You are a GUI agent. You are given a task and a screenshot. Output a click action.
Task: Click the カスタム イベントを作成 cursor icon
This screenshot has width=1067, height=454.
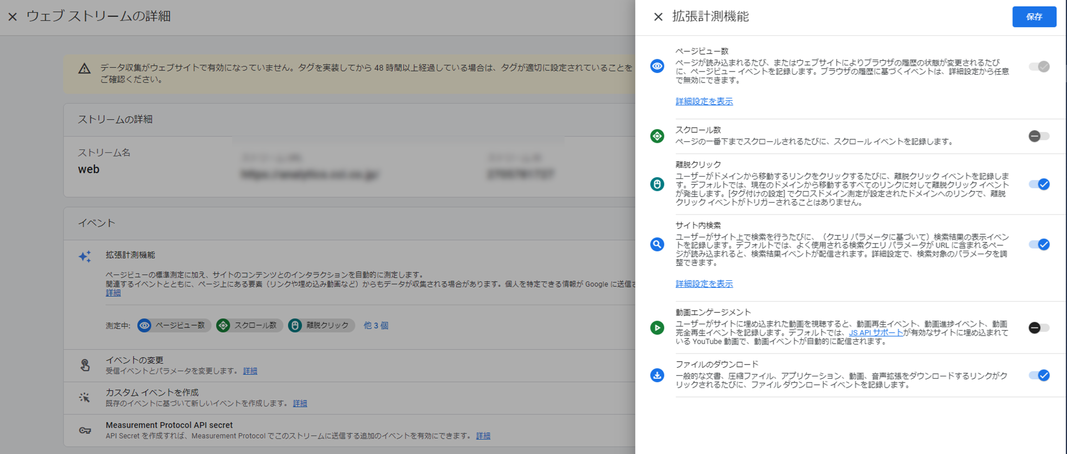pyautogui.click(x=85, y=398)
